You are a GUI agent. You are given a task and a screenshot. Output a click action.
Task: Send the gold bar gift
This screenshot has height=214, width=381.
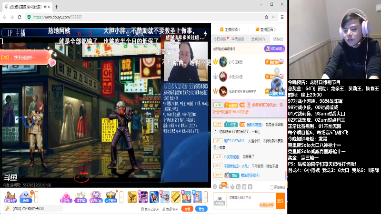point(176,197)
